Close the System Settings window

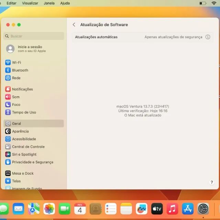click(x=8, y=25)
